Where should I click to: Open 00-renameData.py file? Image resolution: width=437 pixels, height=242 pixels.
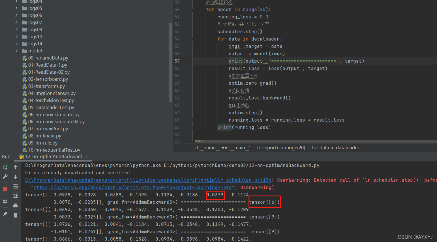click(48, 58)
